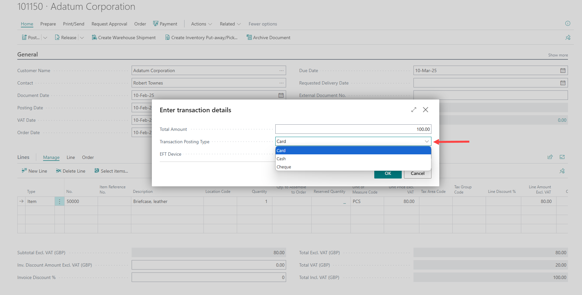Open the Due Date calendar picker
This screenshot has width=582, height=295.
coord(563,70)
